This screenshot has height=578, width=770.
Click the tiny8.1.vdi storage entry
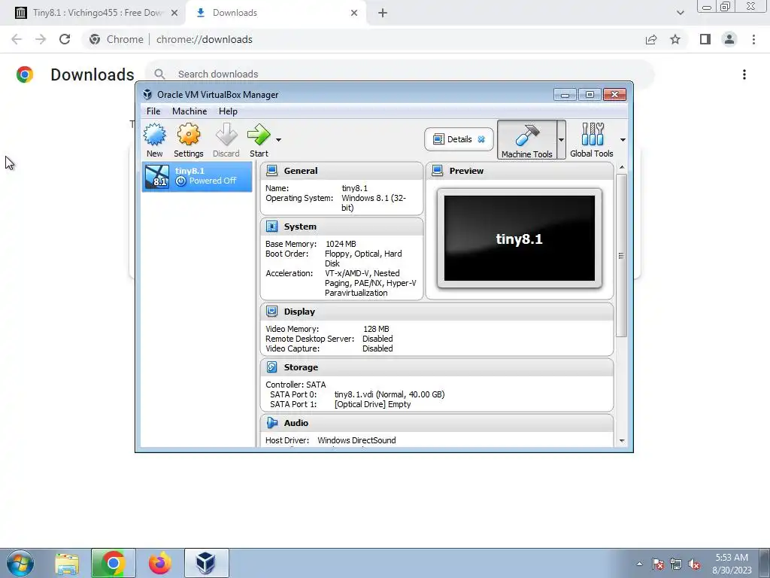click(390, 394)
